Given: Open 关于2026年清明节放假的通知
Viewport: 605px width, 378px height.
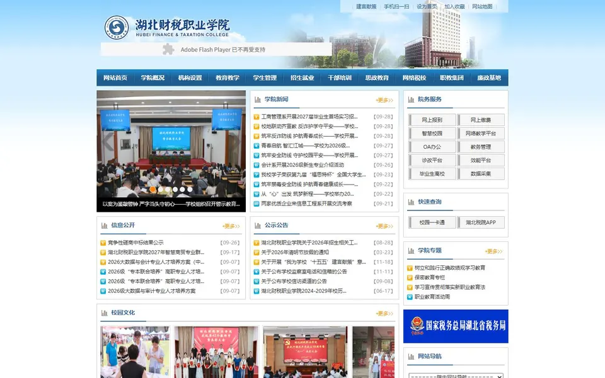Looking at the screenshot, I should [x=295, y=252].
